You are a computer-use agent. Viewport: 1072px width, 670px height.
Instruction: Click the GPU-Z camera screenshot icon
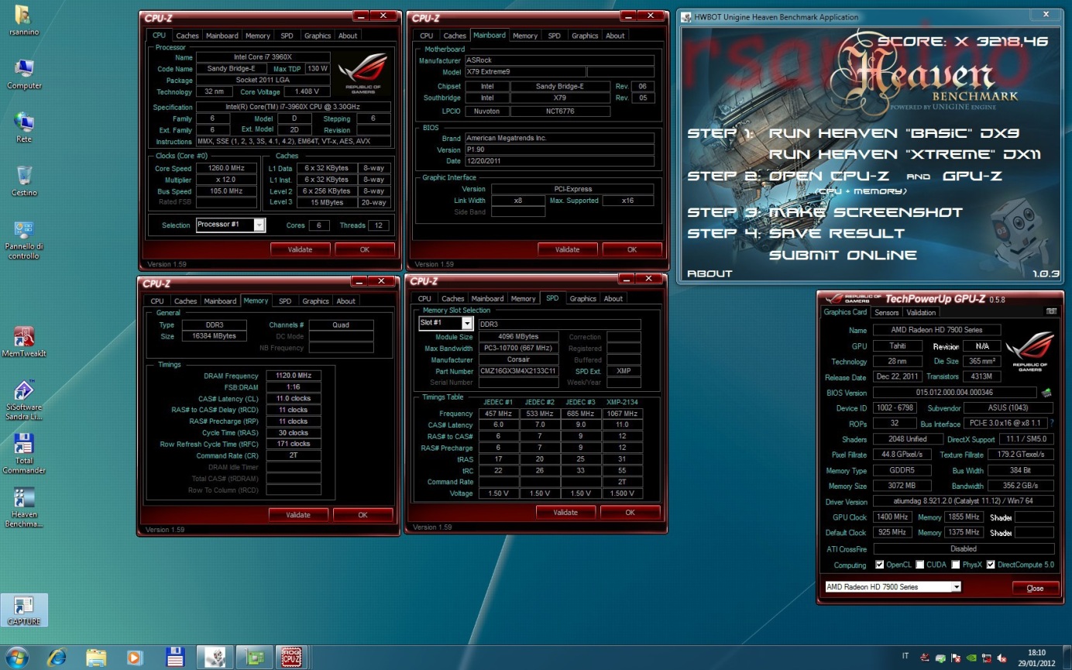[1050, 311]
